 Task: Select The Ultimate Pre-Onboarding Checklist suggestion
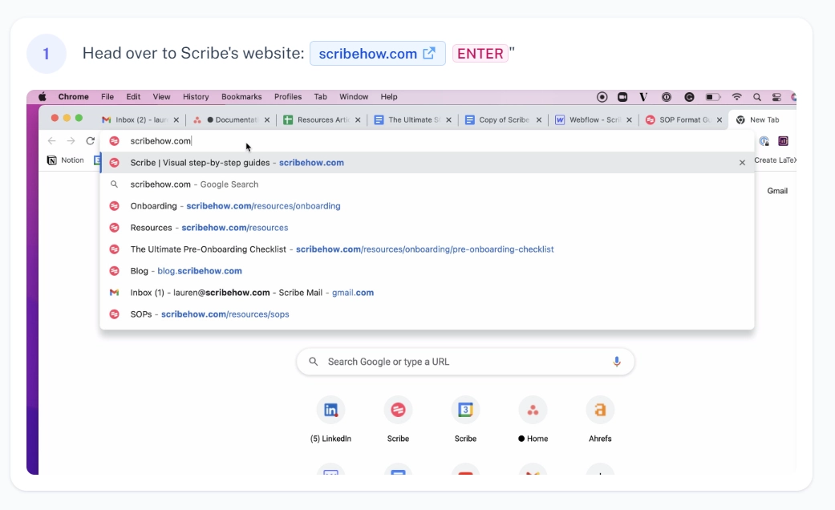[427, 249]
